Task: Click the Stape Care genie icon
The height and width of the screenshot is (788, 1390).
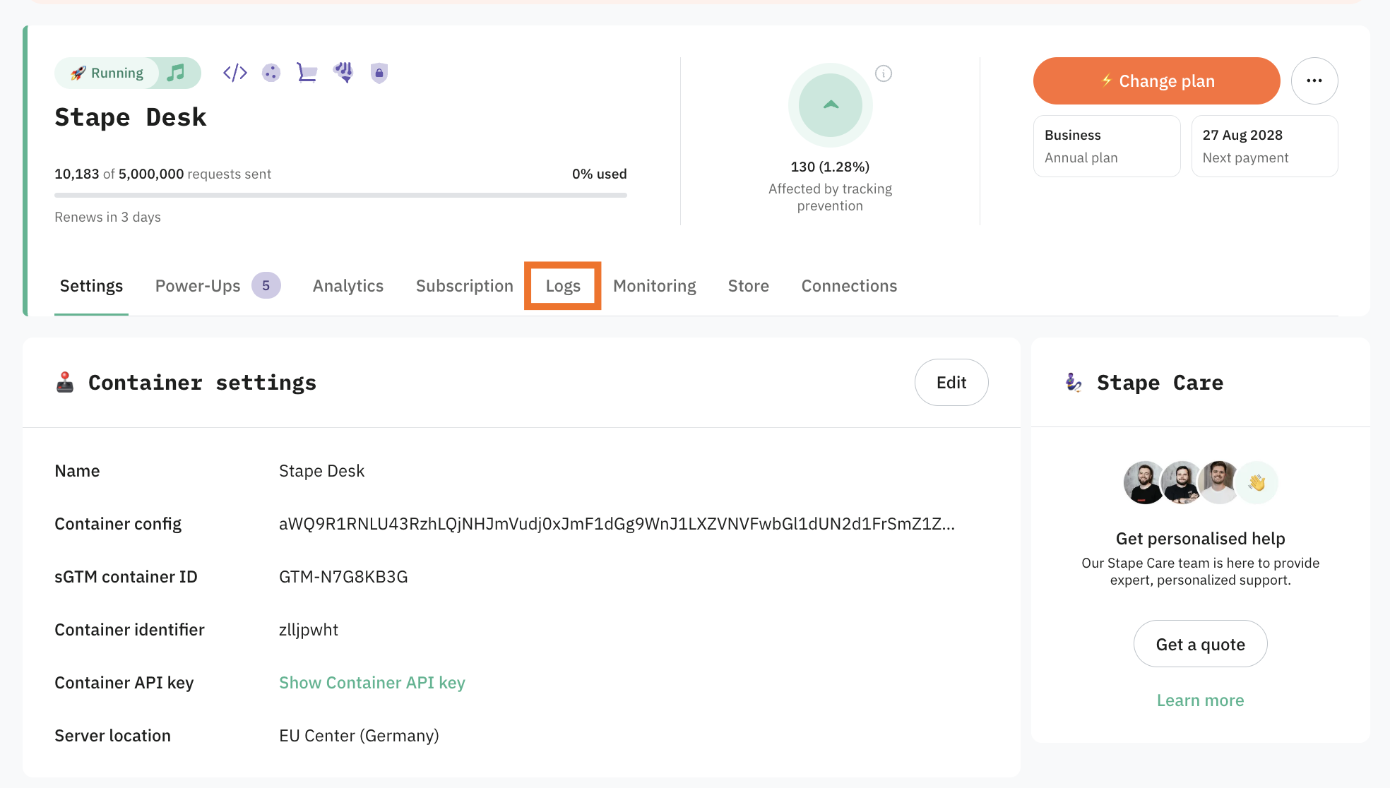Action: coord(1074,382)
